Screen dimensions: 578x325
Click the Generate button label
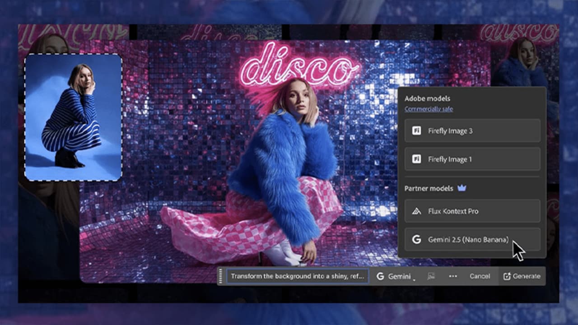coord(526,276)
